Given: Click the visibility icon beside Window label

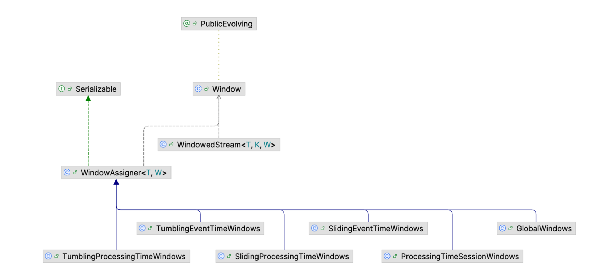Looking at the screenshot, I should coord(207,89).
